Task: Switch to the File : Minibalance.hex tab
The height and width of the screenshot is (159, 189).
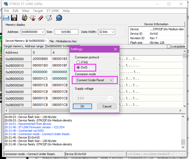Action: click(63, 41)
